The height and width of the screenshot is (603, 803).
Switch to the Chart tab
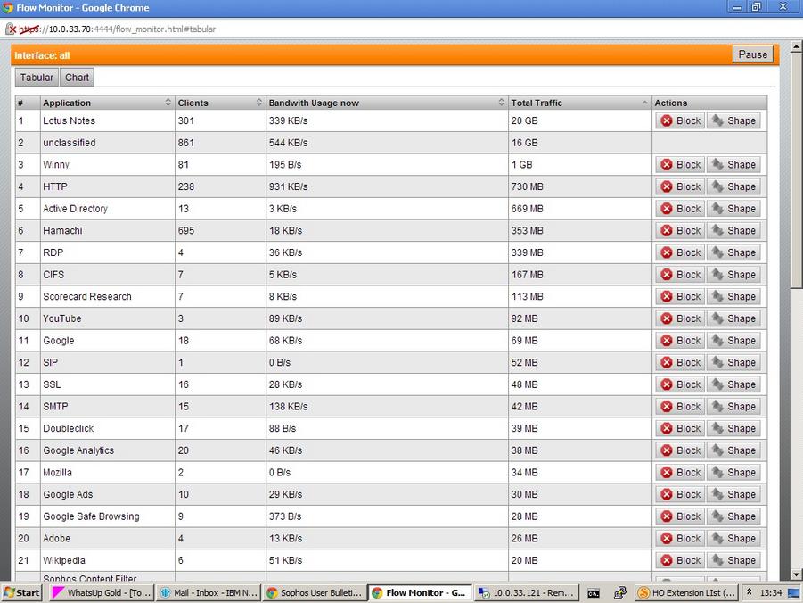pyautogui.click(x=77, y=78)
